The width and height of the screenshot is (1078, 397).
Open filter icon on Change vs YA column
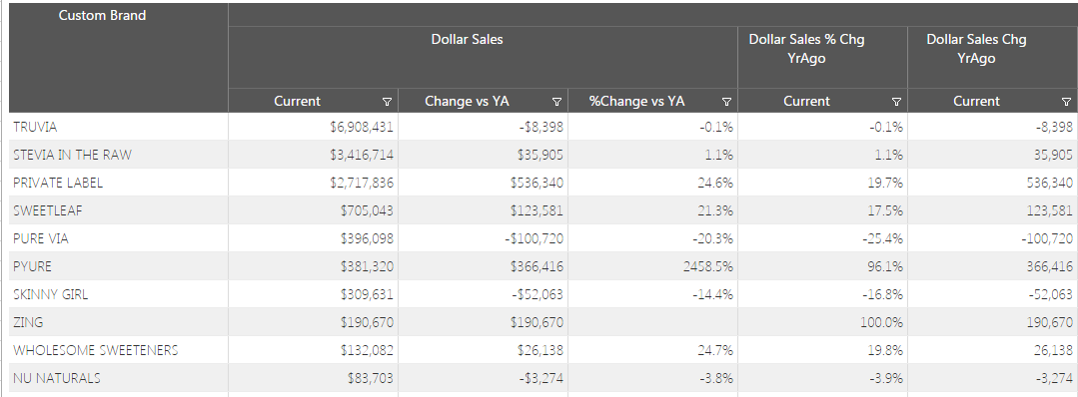[x=556, y=102]
